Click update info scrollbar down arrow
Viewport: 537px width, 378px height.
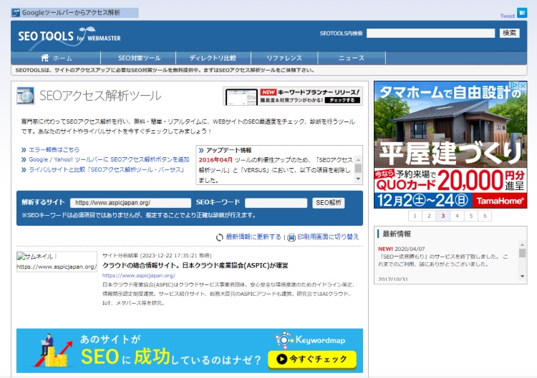point(358,179)
